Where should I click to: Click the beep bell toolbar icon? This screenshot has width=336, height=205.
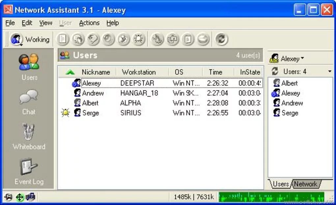[x=139, y=39]
